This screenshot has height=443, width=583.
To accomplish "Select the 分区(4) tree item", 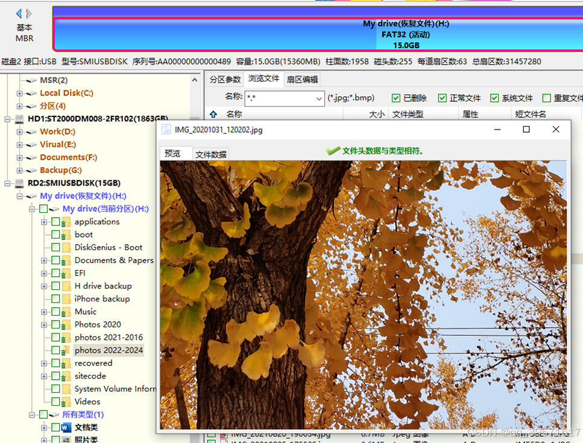I will click(x=53, y=106).
